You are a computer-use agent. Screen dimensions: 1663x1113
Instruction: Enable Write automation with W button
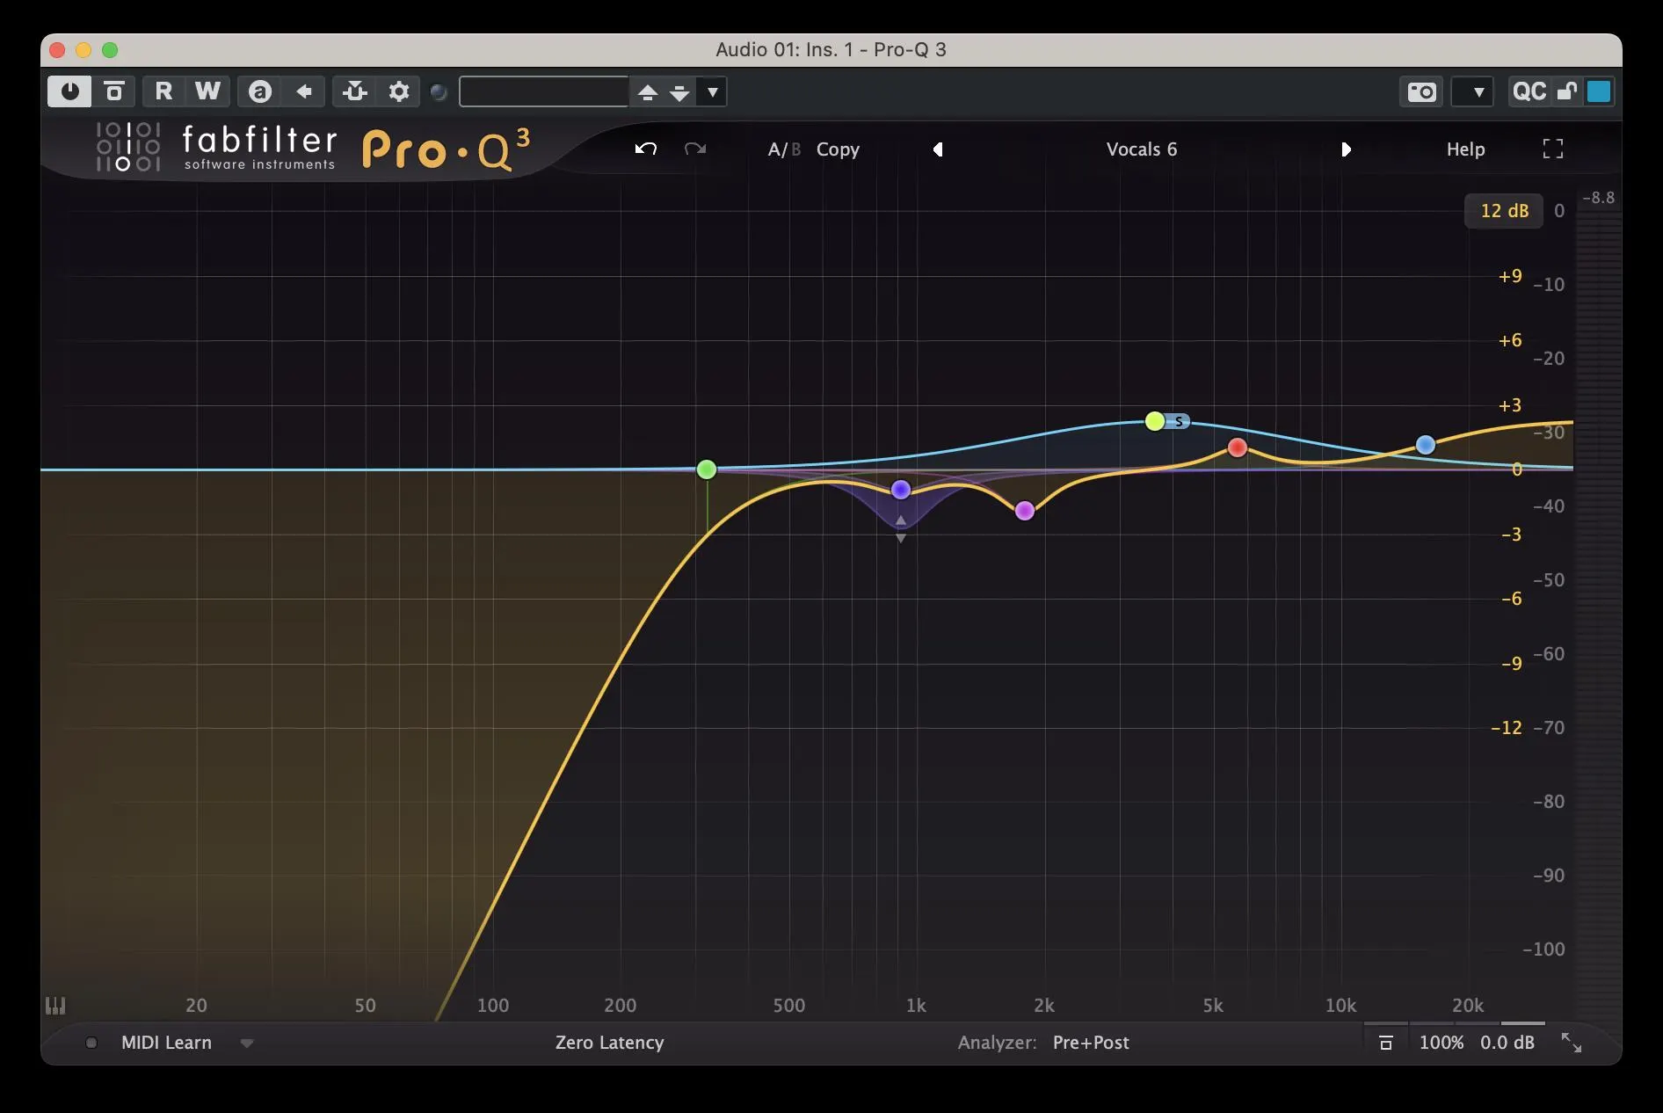[207, 91]
